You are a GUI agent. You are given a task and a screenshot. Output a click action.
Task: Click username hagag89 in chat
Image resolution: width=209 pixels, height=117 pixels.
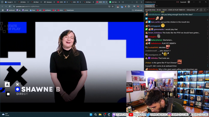coord(149,66)
